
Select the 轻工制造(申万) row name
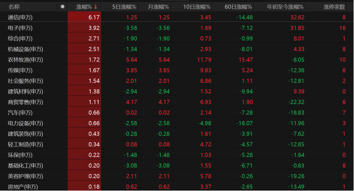tap(25, 145)
